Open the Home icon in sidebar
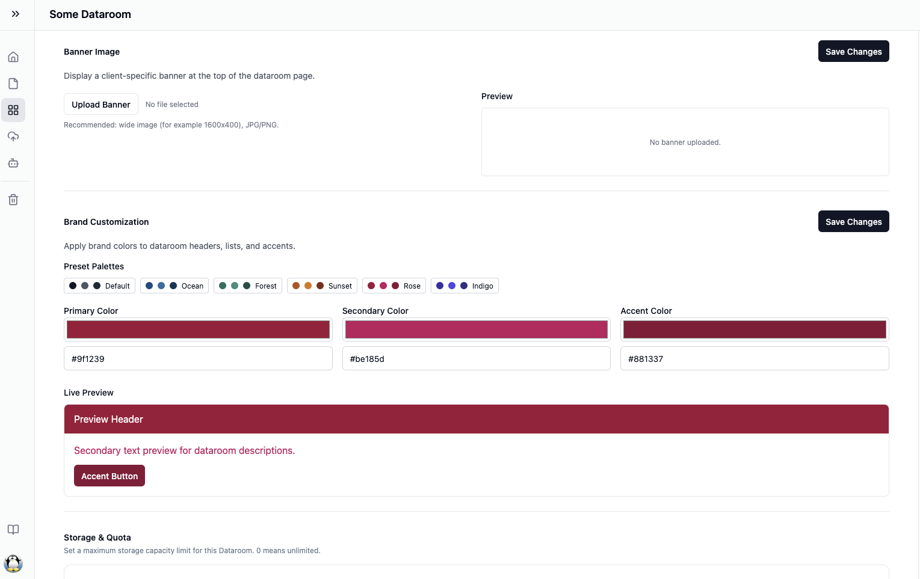This screenshot has width=920, height=579. click(13, 57)
